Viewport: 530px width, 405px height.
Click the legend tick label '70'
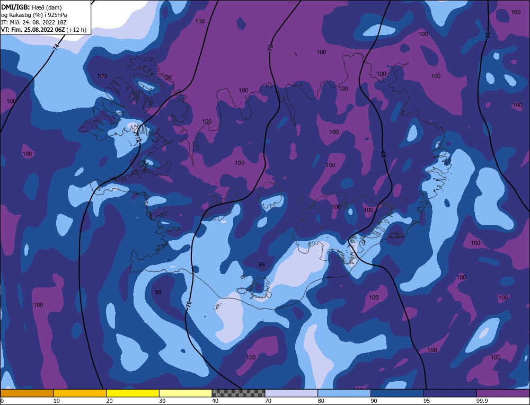click(x=268, y=401)
